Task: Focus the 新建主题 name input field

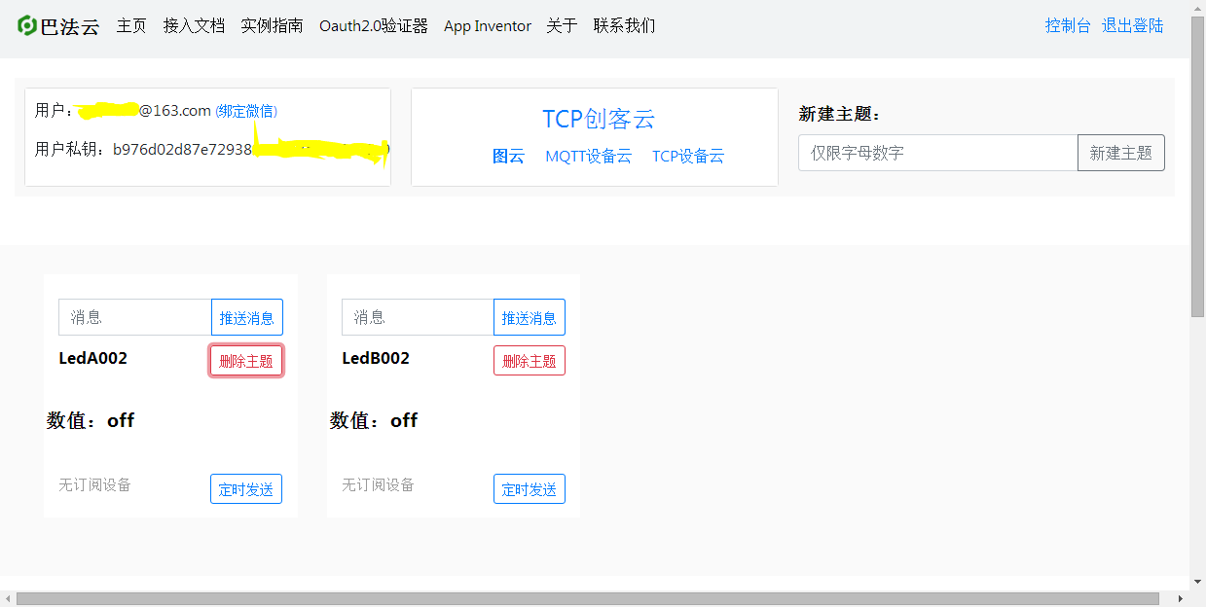Action: (938, 153)
